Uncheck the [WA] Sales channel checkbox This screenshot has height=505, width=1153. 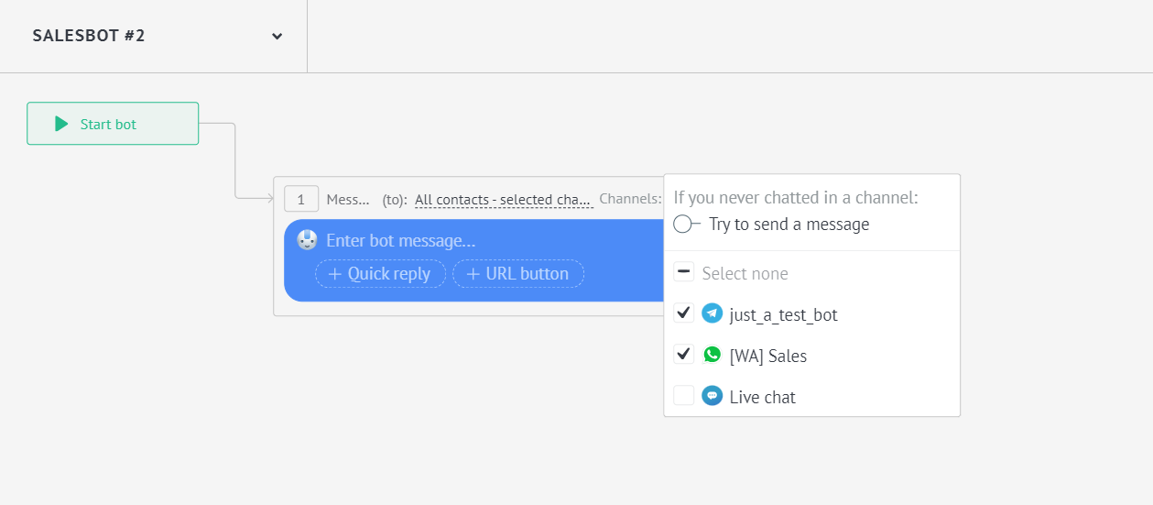pyautogui.click(x=683, y=355)
